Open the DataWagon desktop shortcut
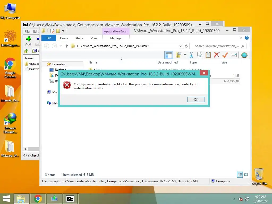This screenshot has width=272, height=204. pos(10,38)
